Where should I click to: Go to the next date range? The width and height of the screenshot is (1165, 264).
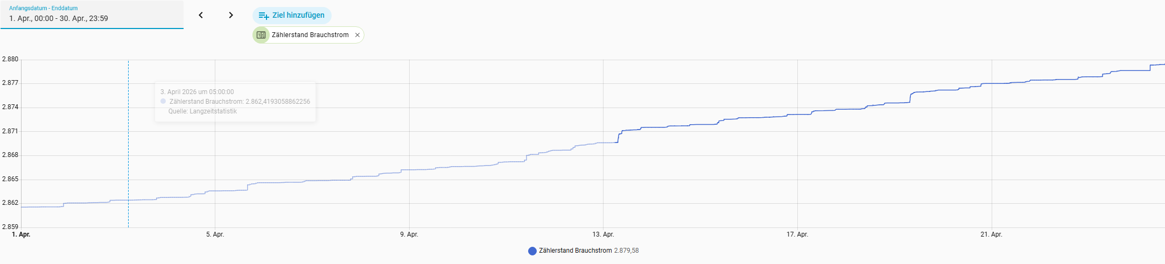coord(231,15)
